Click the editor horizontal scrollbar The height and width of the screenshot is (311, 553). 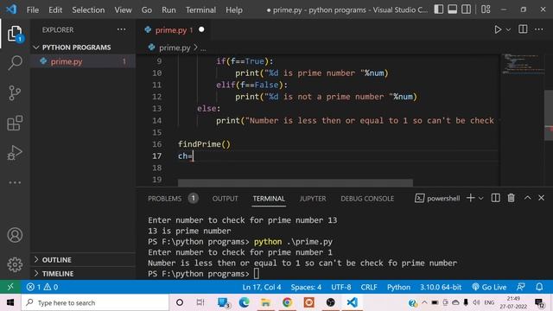click(x=296, y=182)
